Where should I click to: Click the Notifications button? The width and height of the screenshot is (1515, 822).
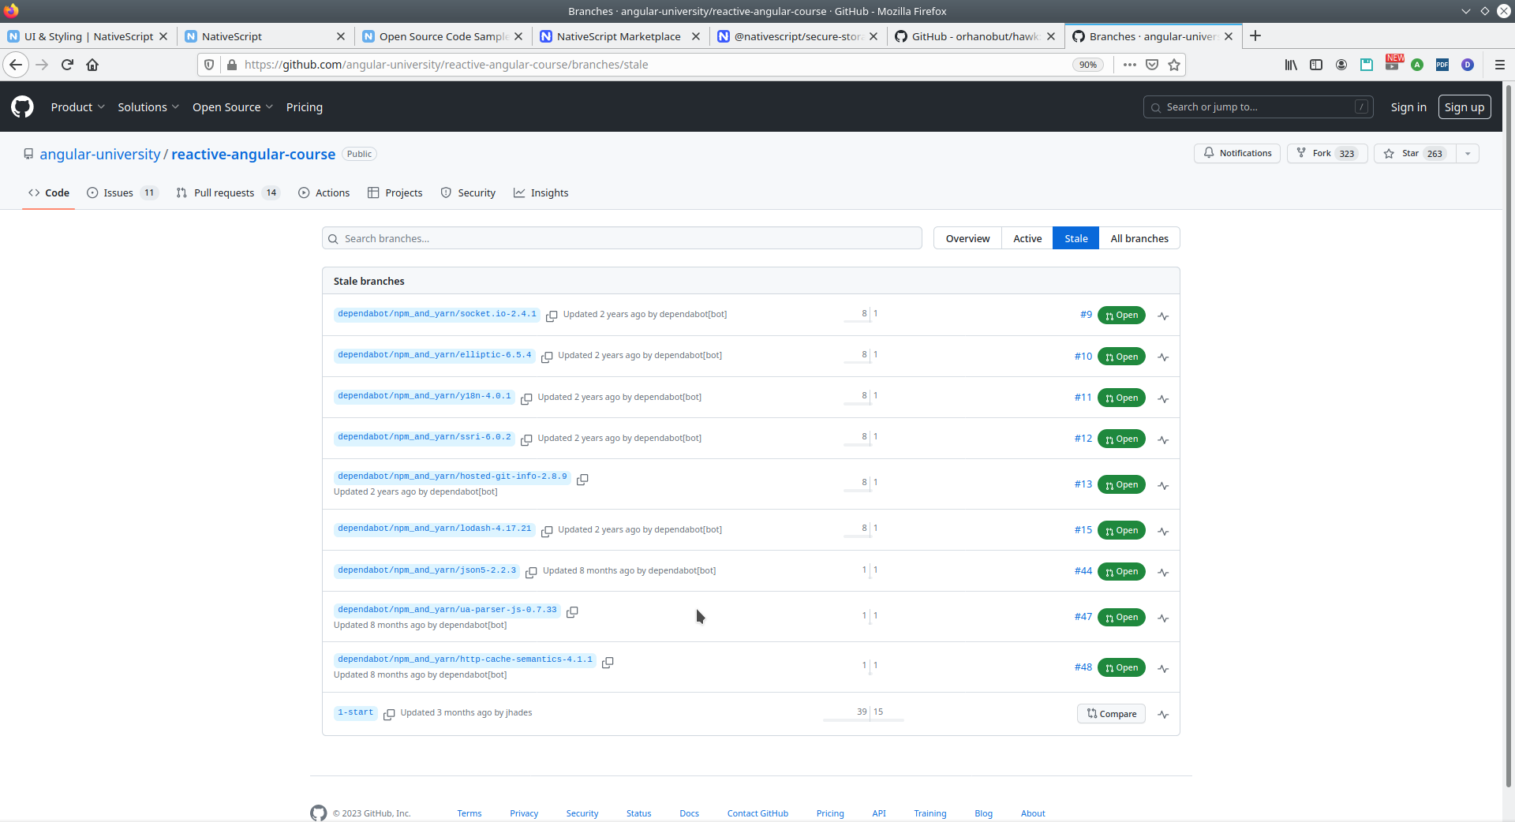1237,154
